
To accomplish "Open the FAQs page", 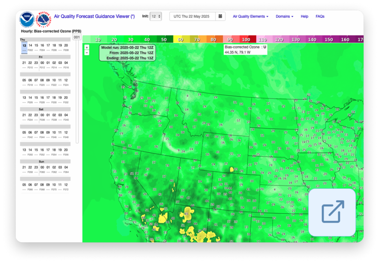I will coord(320,16).
